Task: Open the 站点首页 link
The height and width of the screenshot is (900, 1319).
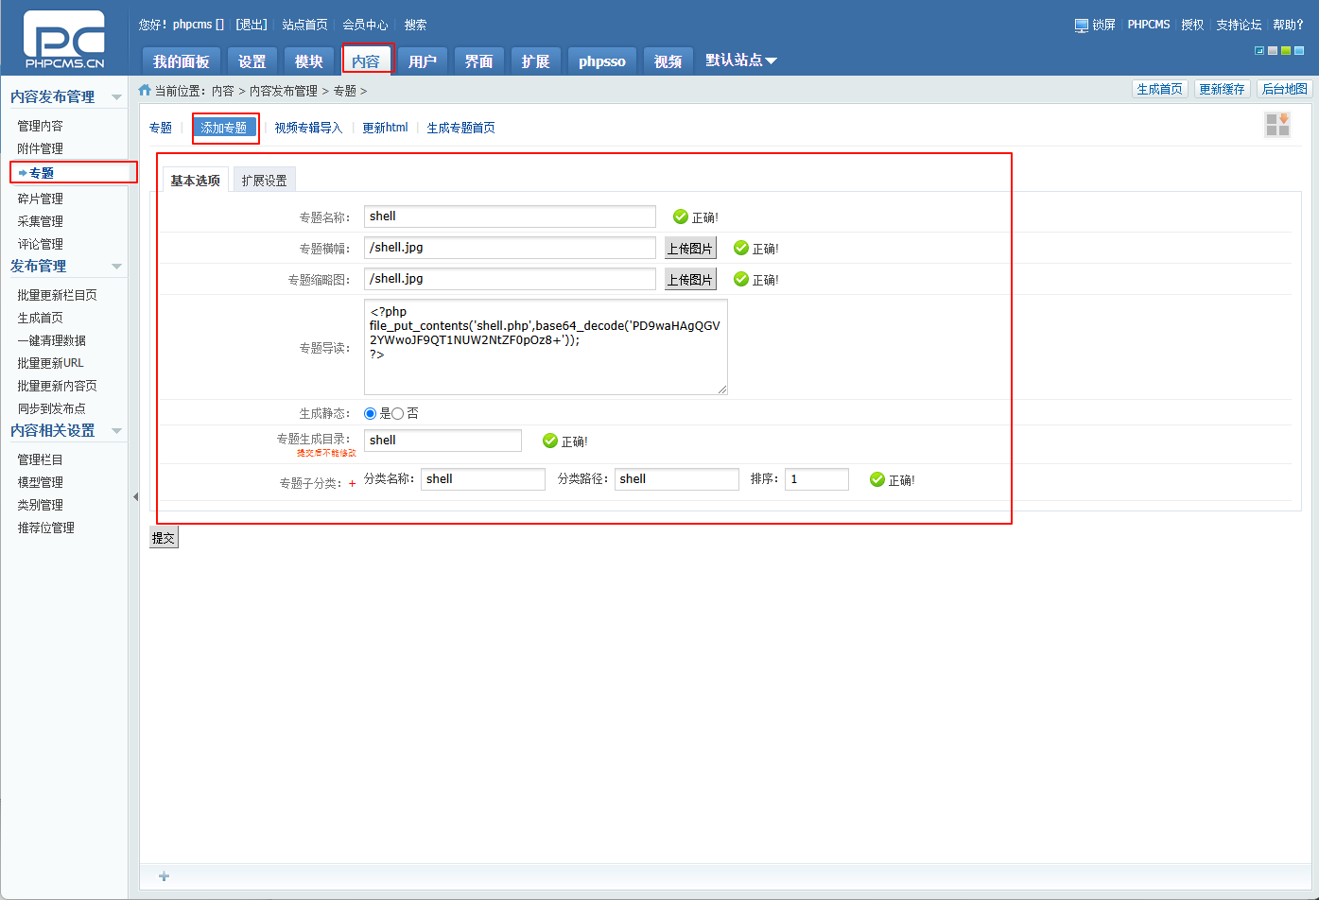Action: click(304, 25)
